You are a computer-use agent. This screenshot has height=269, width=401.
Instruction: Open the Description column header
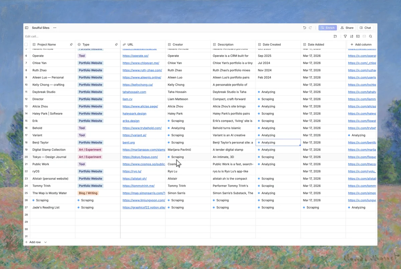tap(226, 44)
